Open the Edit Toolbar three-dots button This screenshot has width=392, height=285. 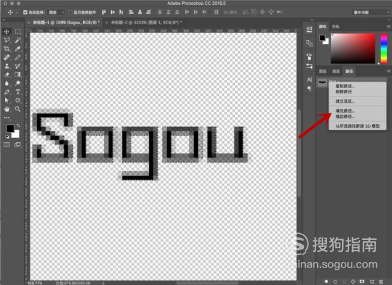7,117
